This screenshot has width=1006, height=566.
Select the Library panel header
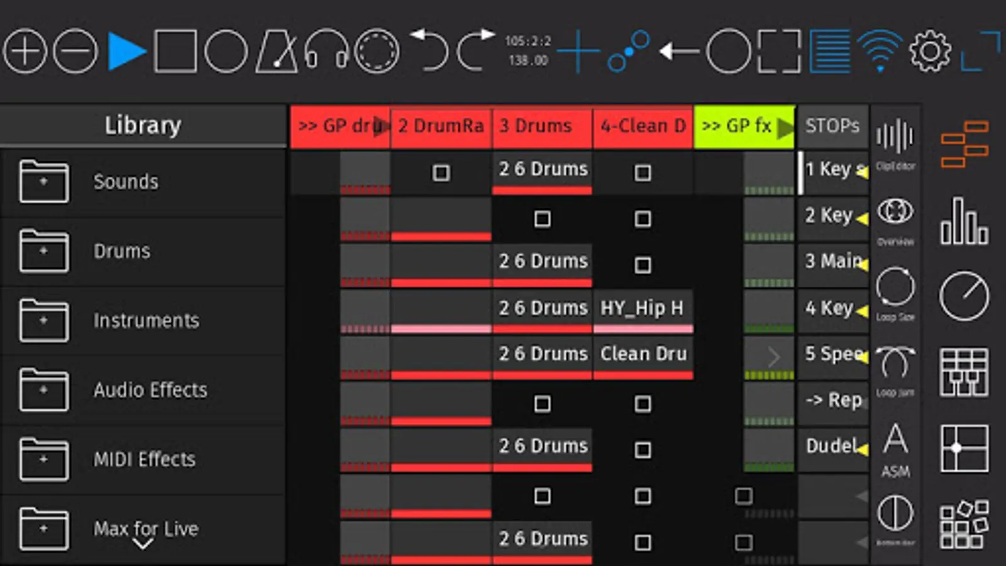[x=143, y=126]
